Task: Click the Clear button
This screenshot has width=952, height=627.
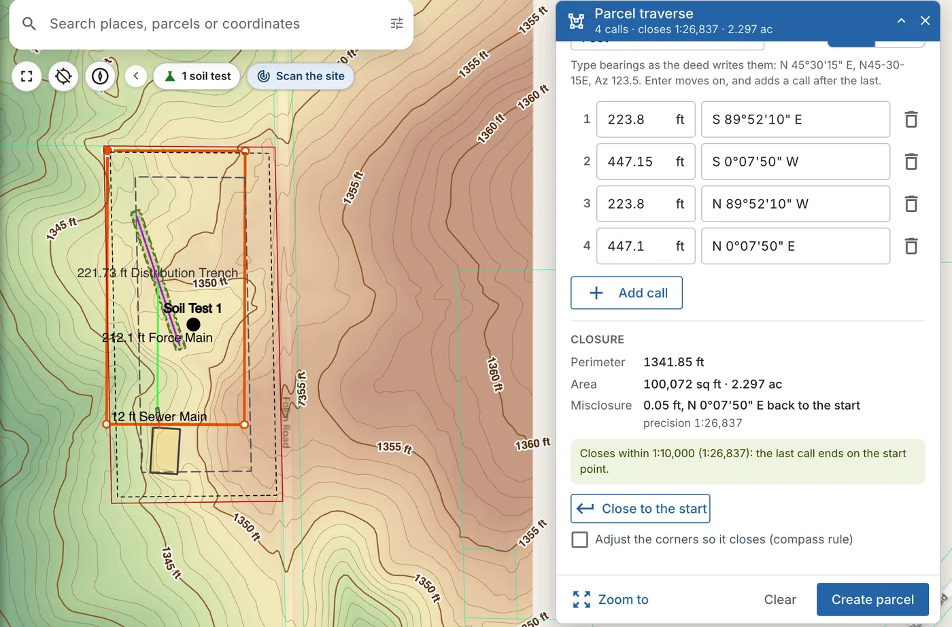Action: point(780,599)
